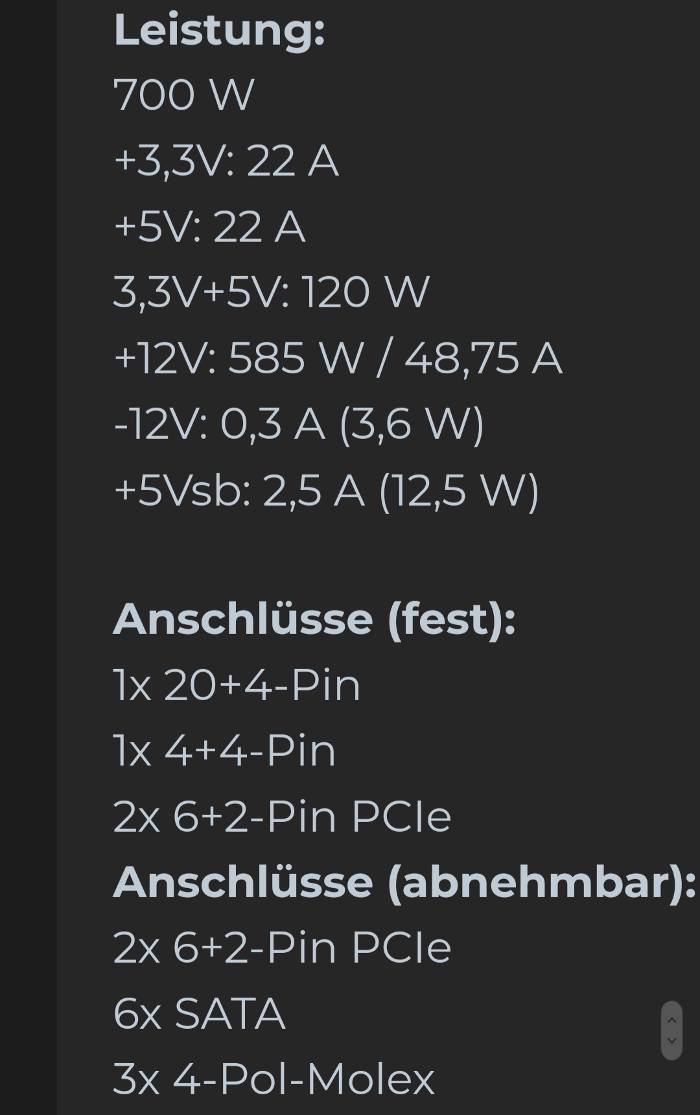Click the dark left sidebar strip

coord(28,557)
